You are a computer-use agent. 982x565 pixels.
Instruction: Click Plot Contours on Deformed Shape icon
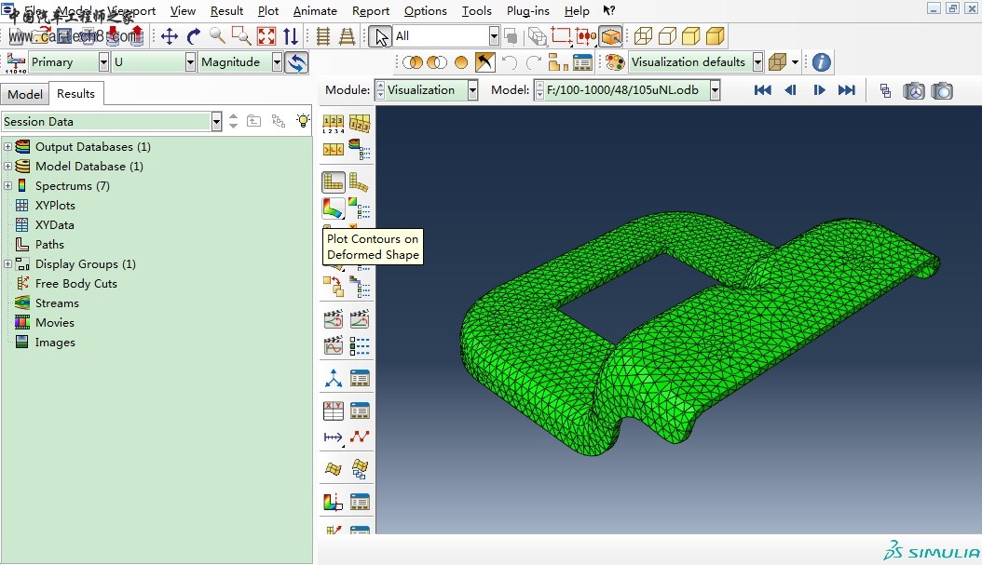tap(333, 207)
